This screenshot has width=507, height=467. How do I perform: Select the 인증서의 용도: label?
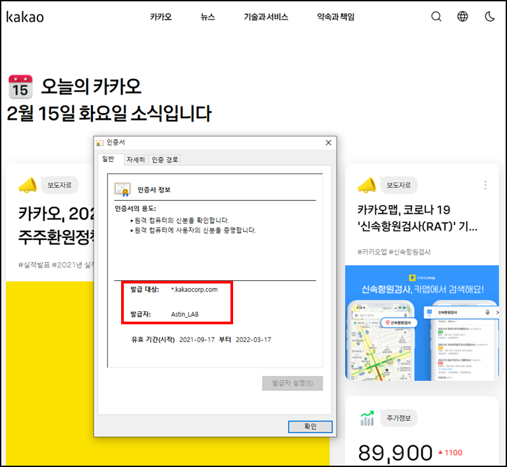click(136, 209)
